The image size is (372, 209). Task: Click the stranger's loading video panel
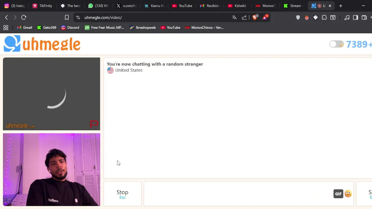click(x=51, y=94)
